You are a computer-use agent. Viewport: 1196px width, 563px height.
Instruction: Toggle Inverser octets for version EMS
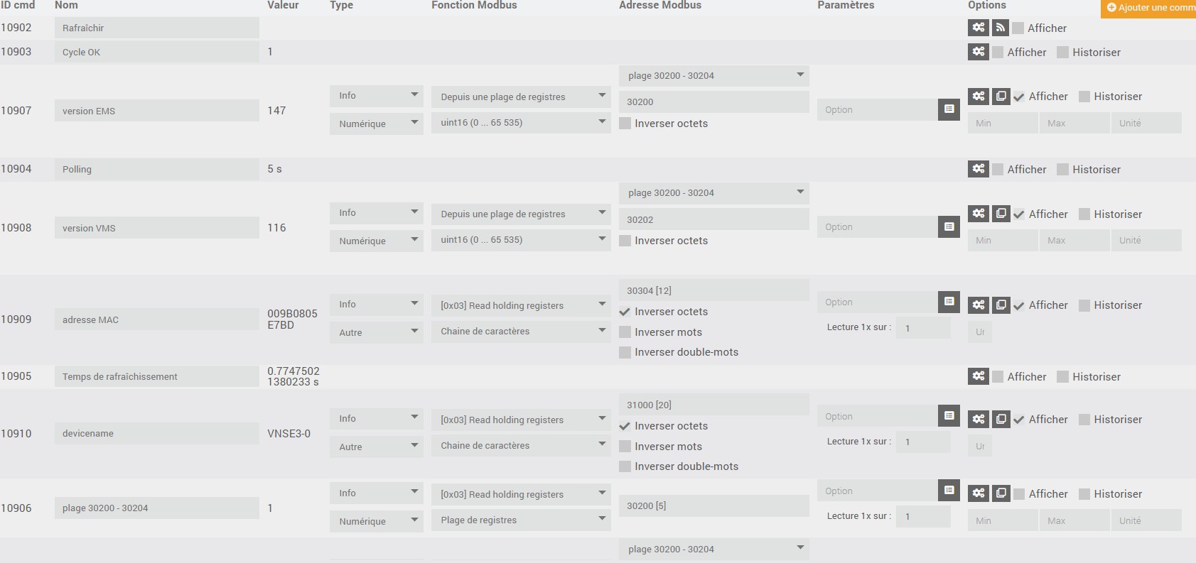pos(625,124)
